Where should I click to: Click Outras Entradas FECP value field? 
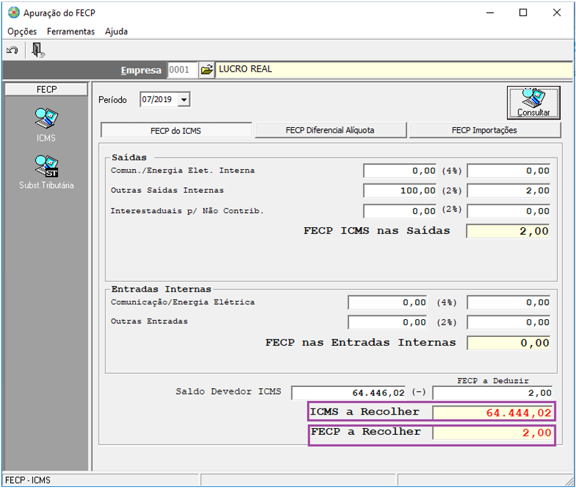click(x=508, y=323)
